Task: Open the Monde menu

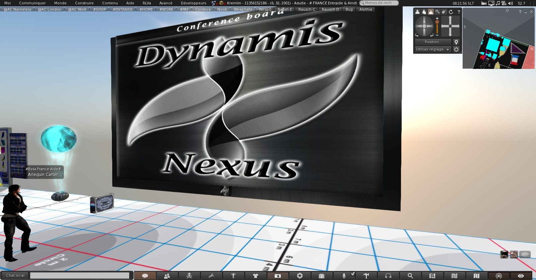Action: point(60,3)
